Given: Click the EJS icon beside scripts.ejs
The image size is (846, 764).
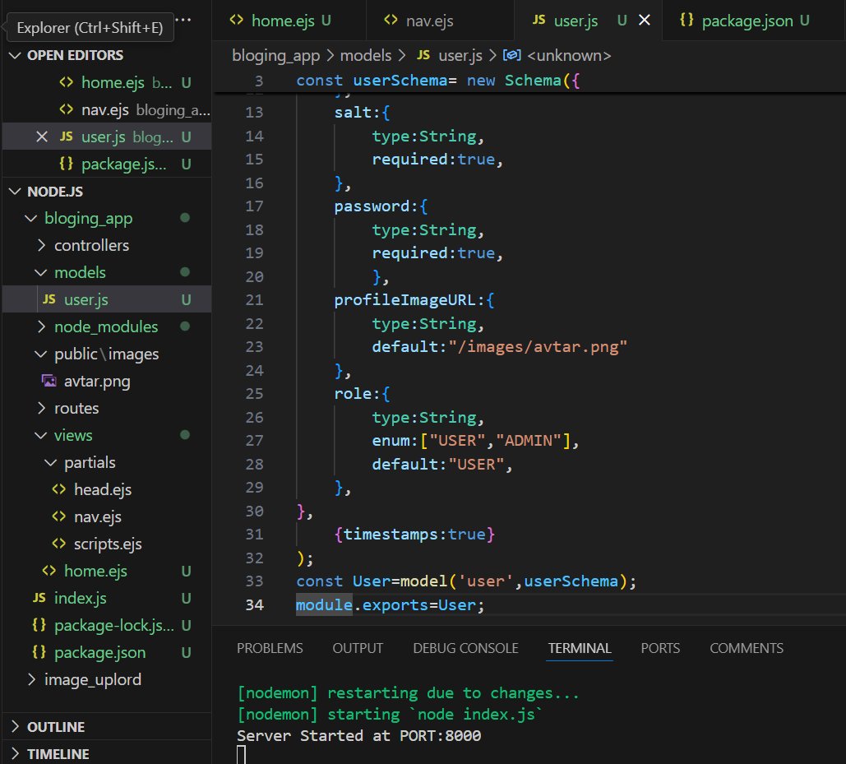Looking at the screenshot, I should (59, 544).
